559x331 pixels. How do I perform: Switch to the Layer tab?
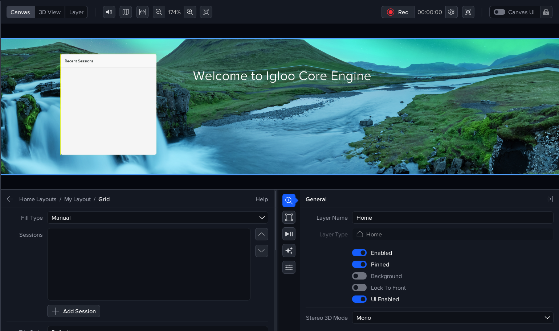76,12
